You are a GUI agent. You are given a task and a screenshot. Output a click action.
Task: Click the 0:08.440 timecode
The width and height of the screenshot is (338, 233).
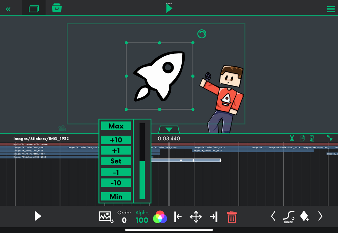[169, 139]
